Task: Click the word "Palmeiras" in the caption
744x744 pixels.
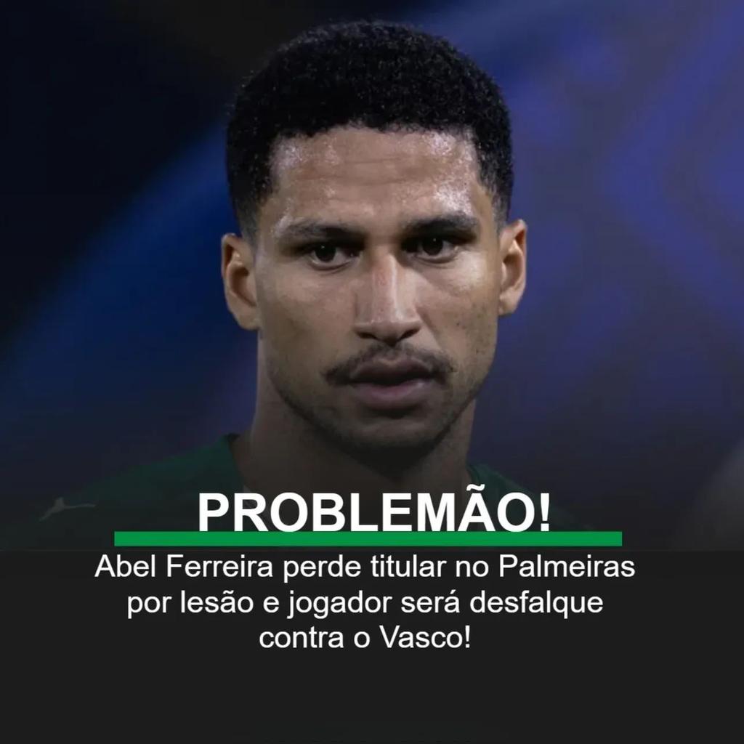Action: click(566, 567)
